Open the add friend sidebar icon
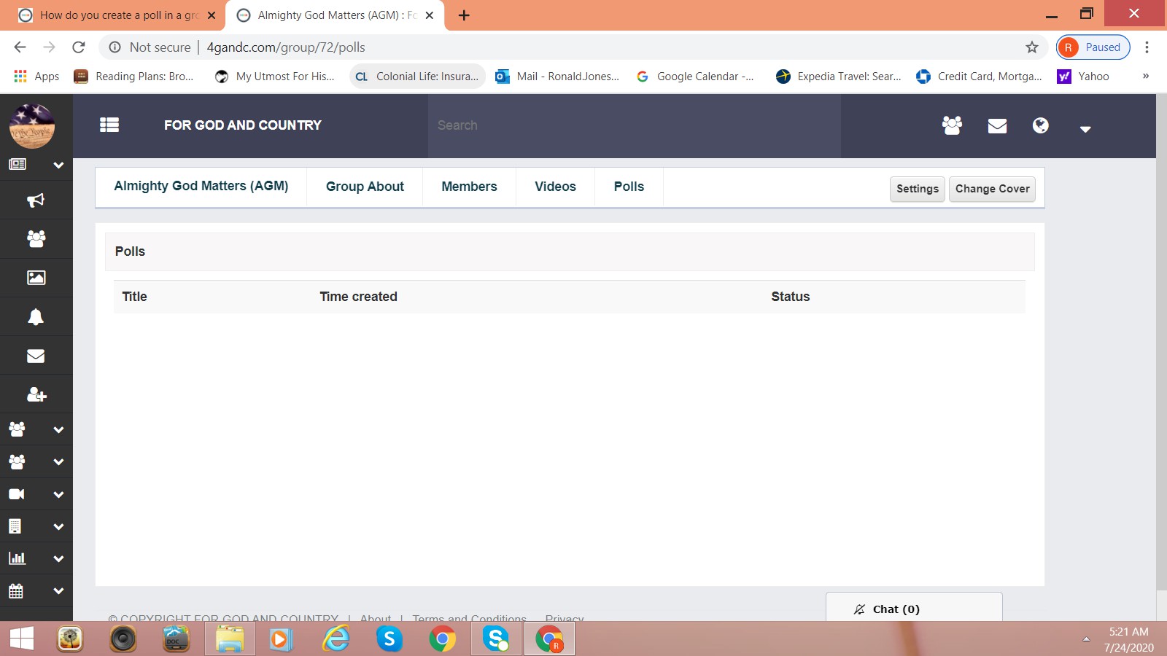Image resolution: width=1167 pixels, height=656 pixels. pos(36,395)
